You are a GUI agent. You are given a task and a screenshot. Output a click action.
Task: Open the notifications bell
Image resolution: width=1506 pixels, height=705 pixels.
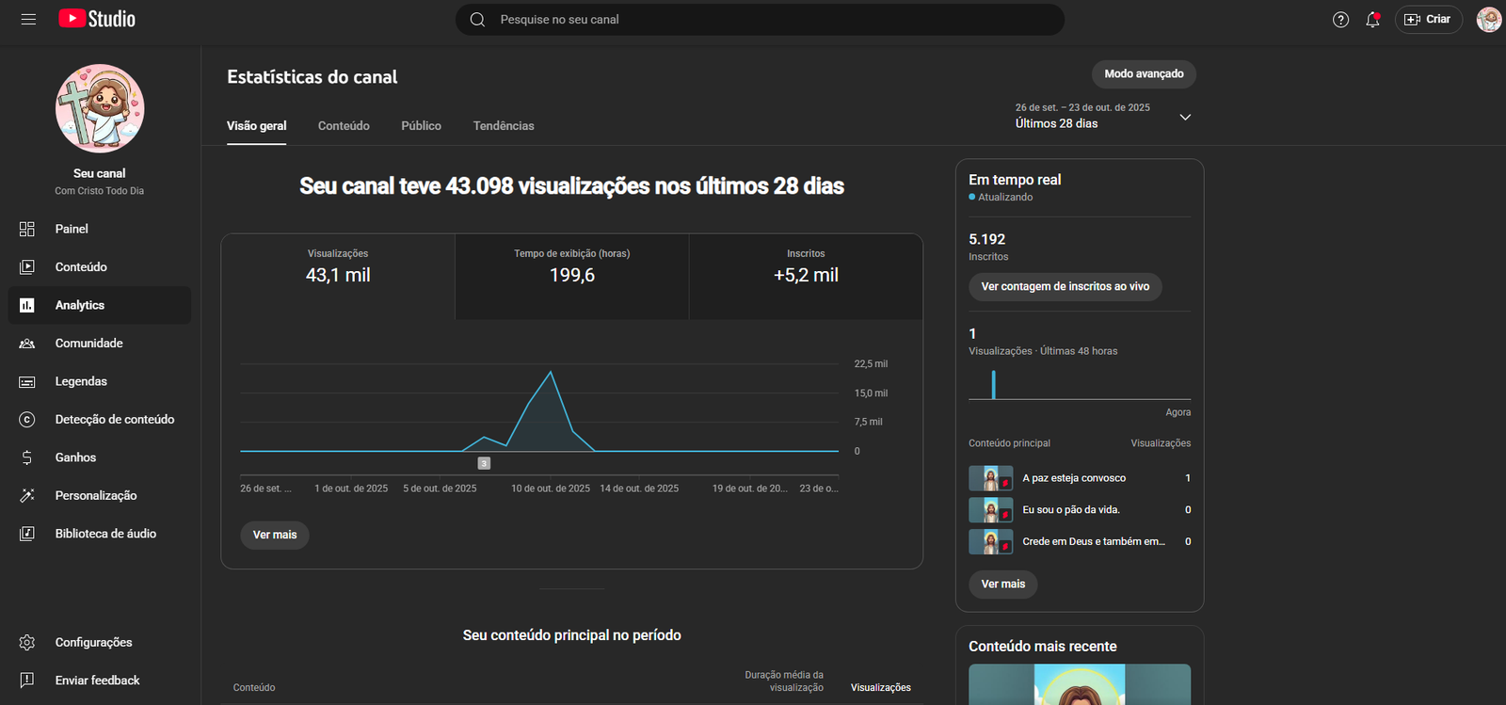tap(1372, 20)
